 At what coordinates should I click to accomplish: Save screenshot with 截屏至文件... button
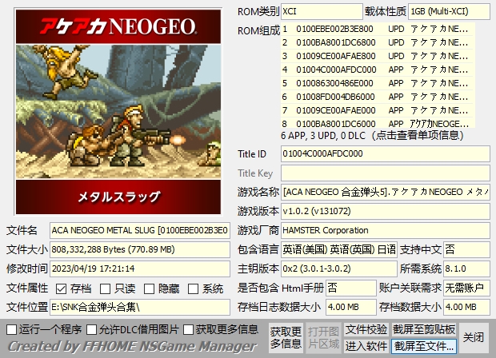[x=424, y=345]
